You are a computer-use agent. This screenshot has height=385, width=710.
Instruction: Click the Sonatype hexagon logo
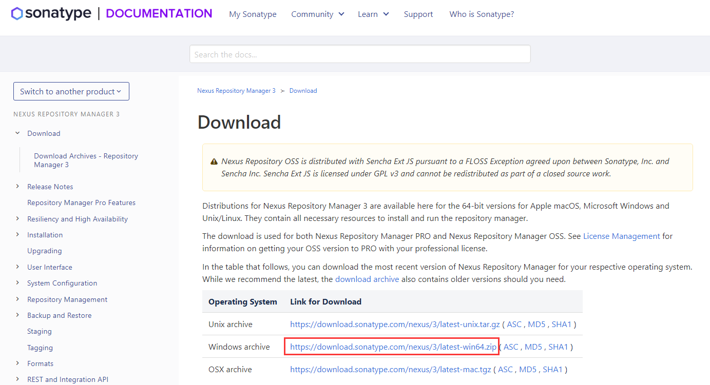pyautogui.click(x=17, y=14)
